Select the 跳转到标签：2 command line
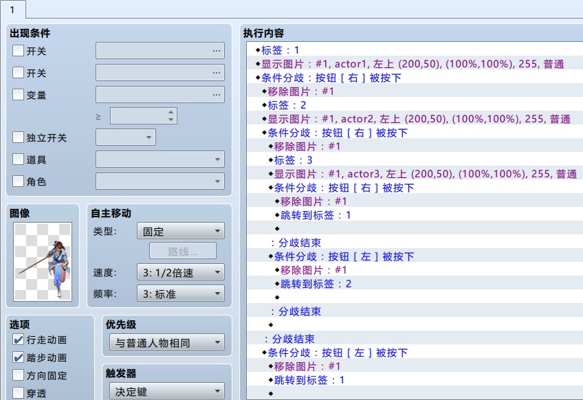 pyautogui.click(x=312, y=284)
